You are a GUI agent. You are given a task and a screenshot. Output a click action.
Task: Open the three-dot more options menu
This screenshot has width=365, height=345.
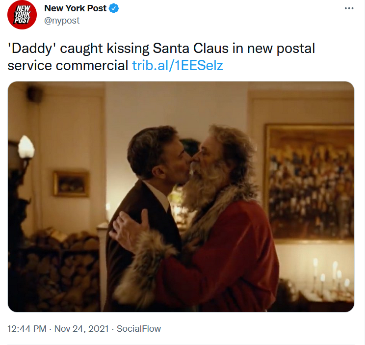coord(349,8)
